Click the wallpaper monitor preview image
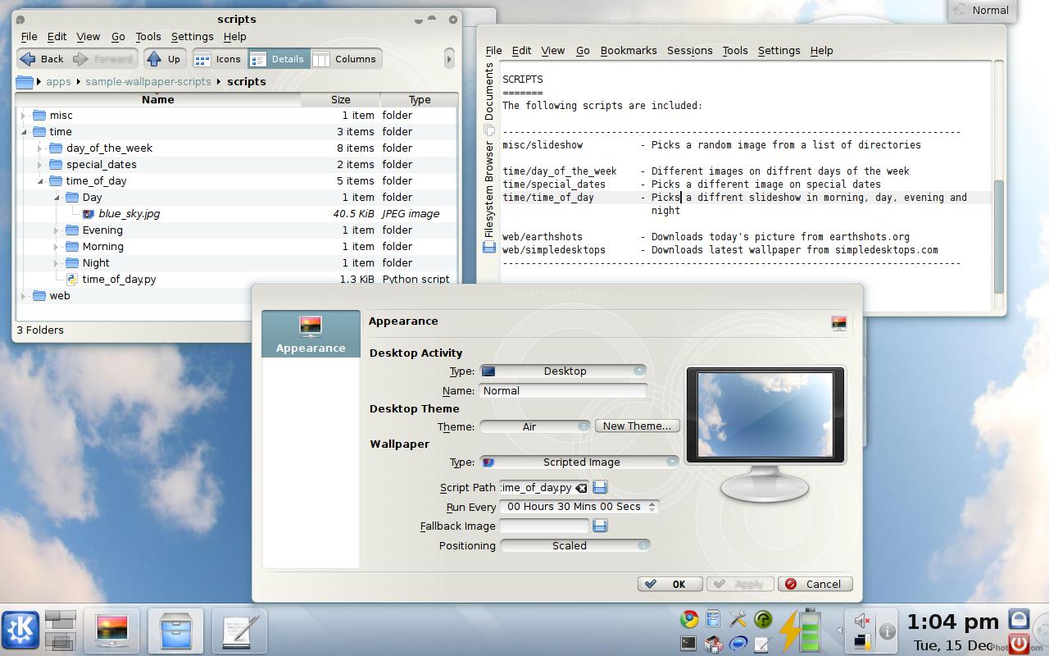Screen dimensions: 1049x656 pos(765,414)
